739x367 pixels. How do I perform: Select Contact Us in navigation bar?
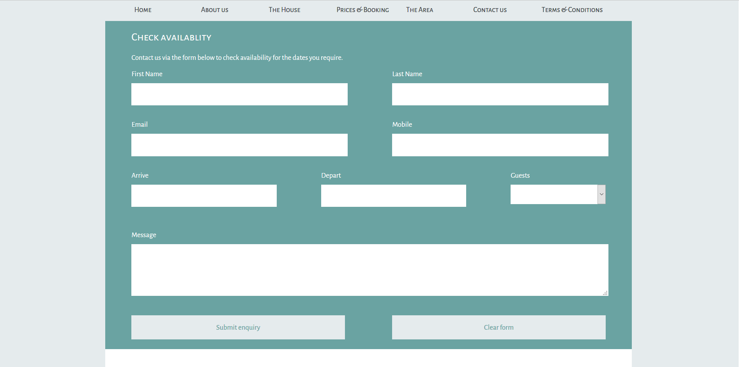click(x=490, y=10)
